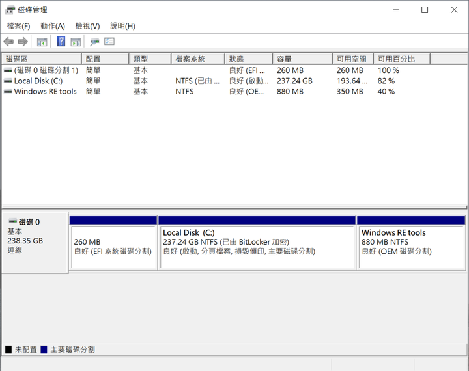Click the properties checklist toolbar icon
The width and height of the screenshot is (469, 371).
[109, 41]
